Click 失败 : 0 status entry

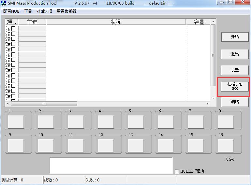click(93, 180)
